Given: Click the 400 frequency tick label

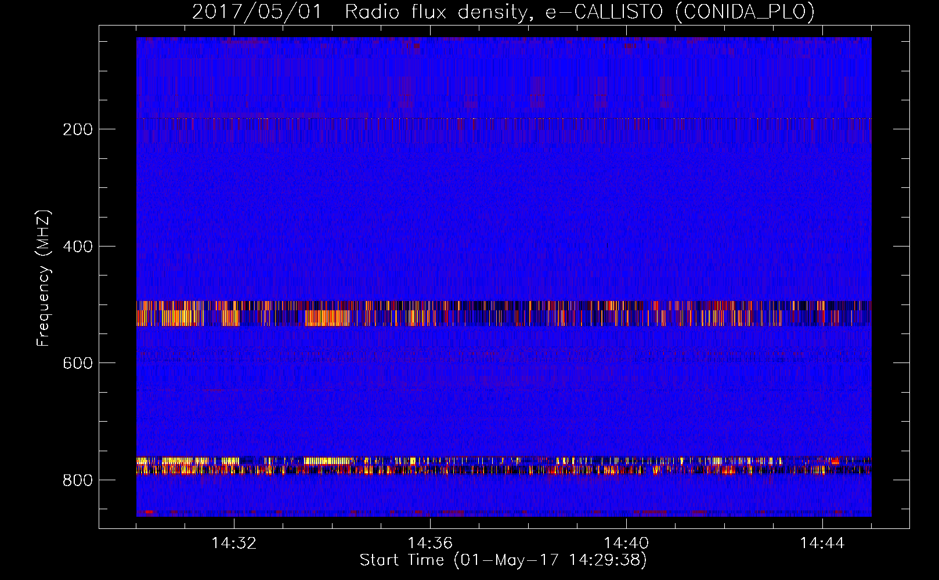Looking at the screenshot, I should tap(78, 246).
